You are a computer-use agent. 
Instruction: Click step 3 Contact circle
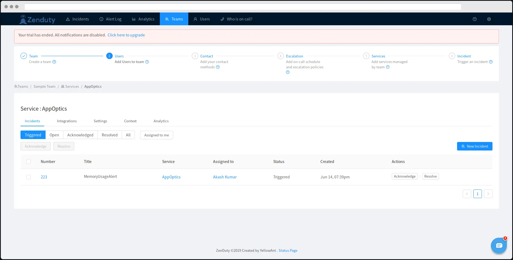point(195,56)
